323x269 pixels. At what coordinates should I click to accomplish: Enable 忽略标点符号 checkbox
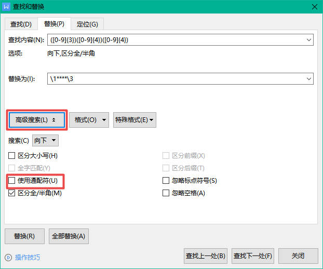(x=166, y=181)
